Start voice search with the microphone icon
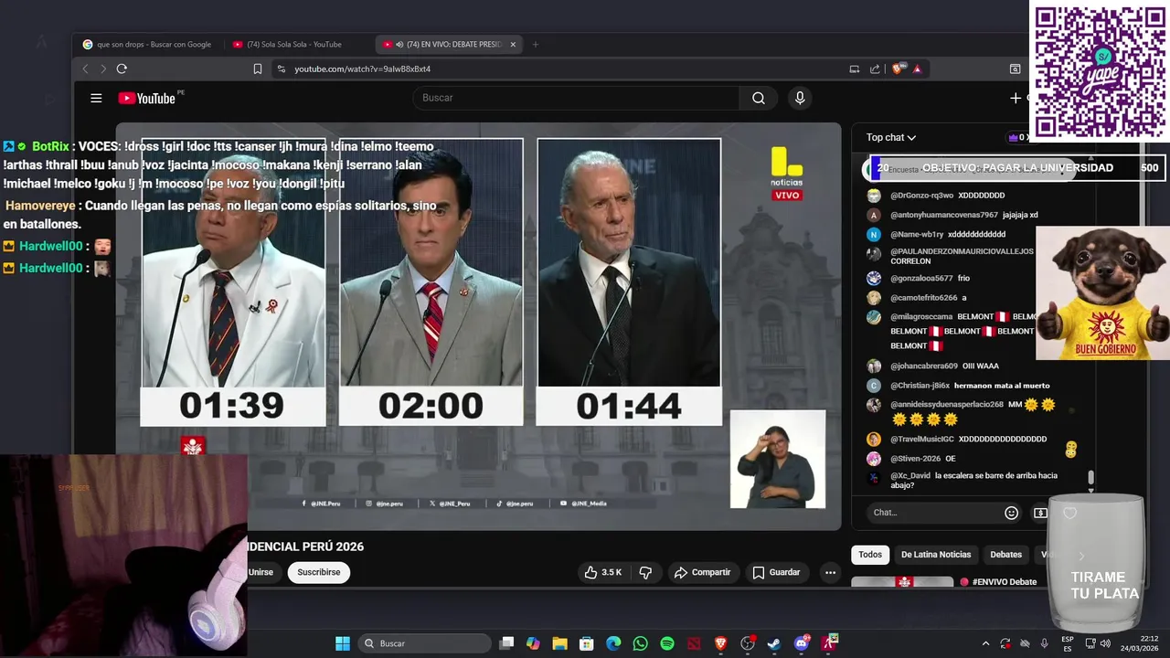The image size is (1170, 658). pos(800,98)
